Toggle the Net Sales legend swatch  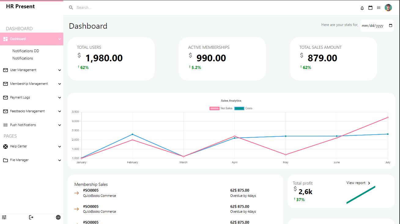214,108
